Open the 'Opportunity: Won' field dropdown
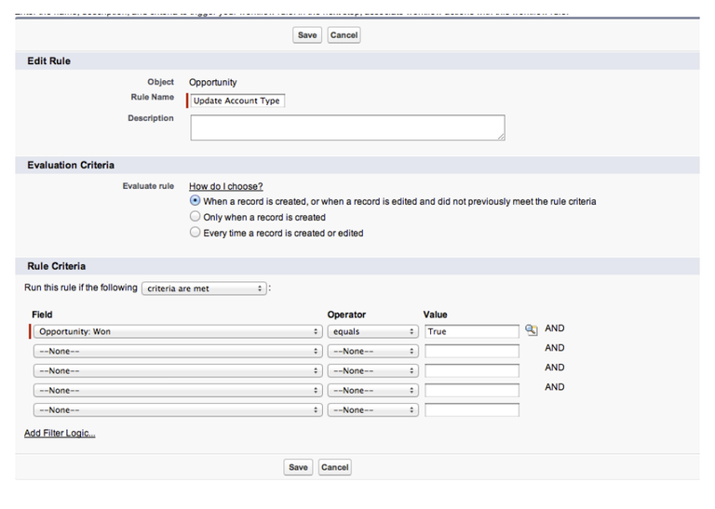The width and height of the screenshot is (715, 509). 177,331
